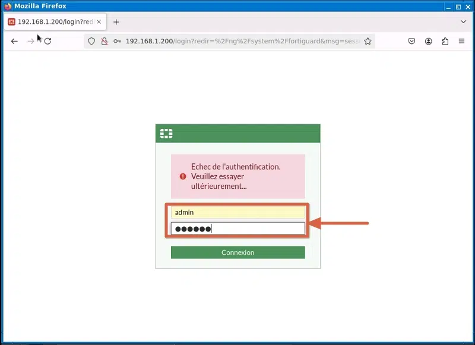Open the Firefox hamburger menu
This screenshot has height=345, width=475.
point(461,41)
